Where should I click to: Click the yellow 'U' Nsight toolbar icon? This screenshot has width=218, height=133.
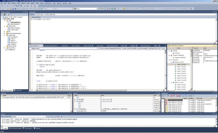pyautogui.click(x=124, y=9)
